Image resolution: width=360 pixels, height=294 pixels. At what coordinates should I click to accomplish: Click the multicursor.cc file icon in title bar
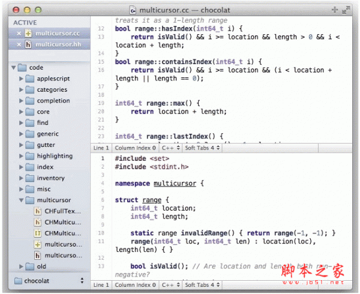click(x=133, y=10)
